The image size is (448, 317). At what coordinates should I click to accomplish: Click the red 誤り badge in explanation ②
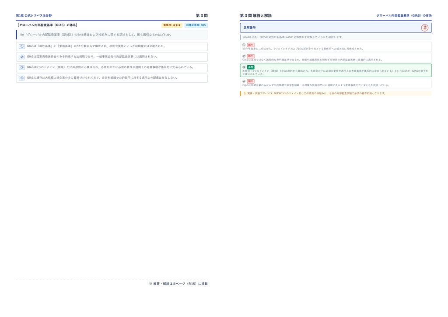[251, 56]
